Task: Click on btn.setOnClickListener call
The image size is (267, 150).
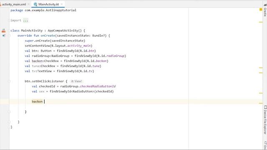Action: click(x=44, y=81)
